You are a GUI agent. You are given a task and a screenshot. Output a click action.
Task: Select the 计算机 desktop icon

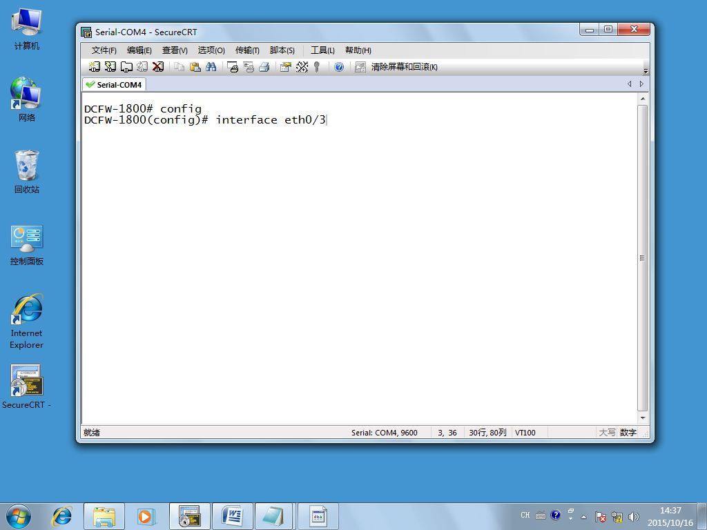tap(27, 30)
